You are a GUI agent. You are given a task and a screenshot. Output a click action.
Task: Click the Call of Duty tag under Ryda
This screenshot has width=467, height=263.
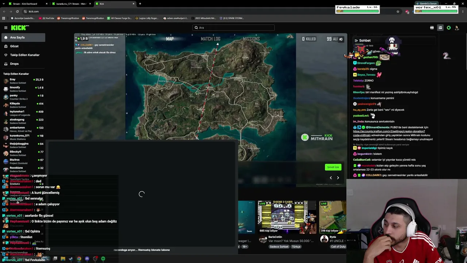click(x=339, y=247)
